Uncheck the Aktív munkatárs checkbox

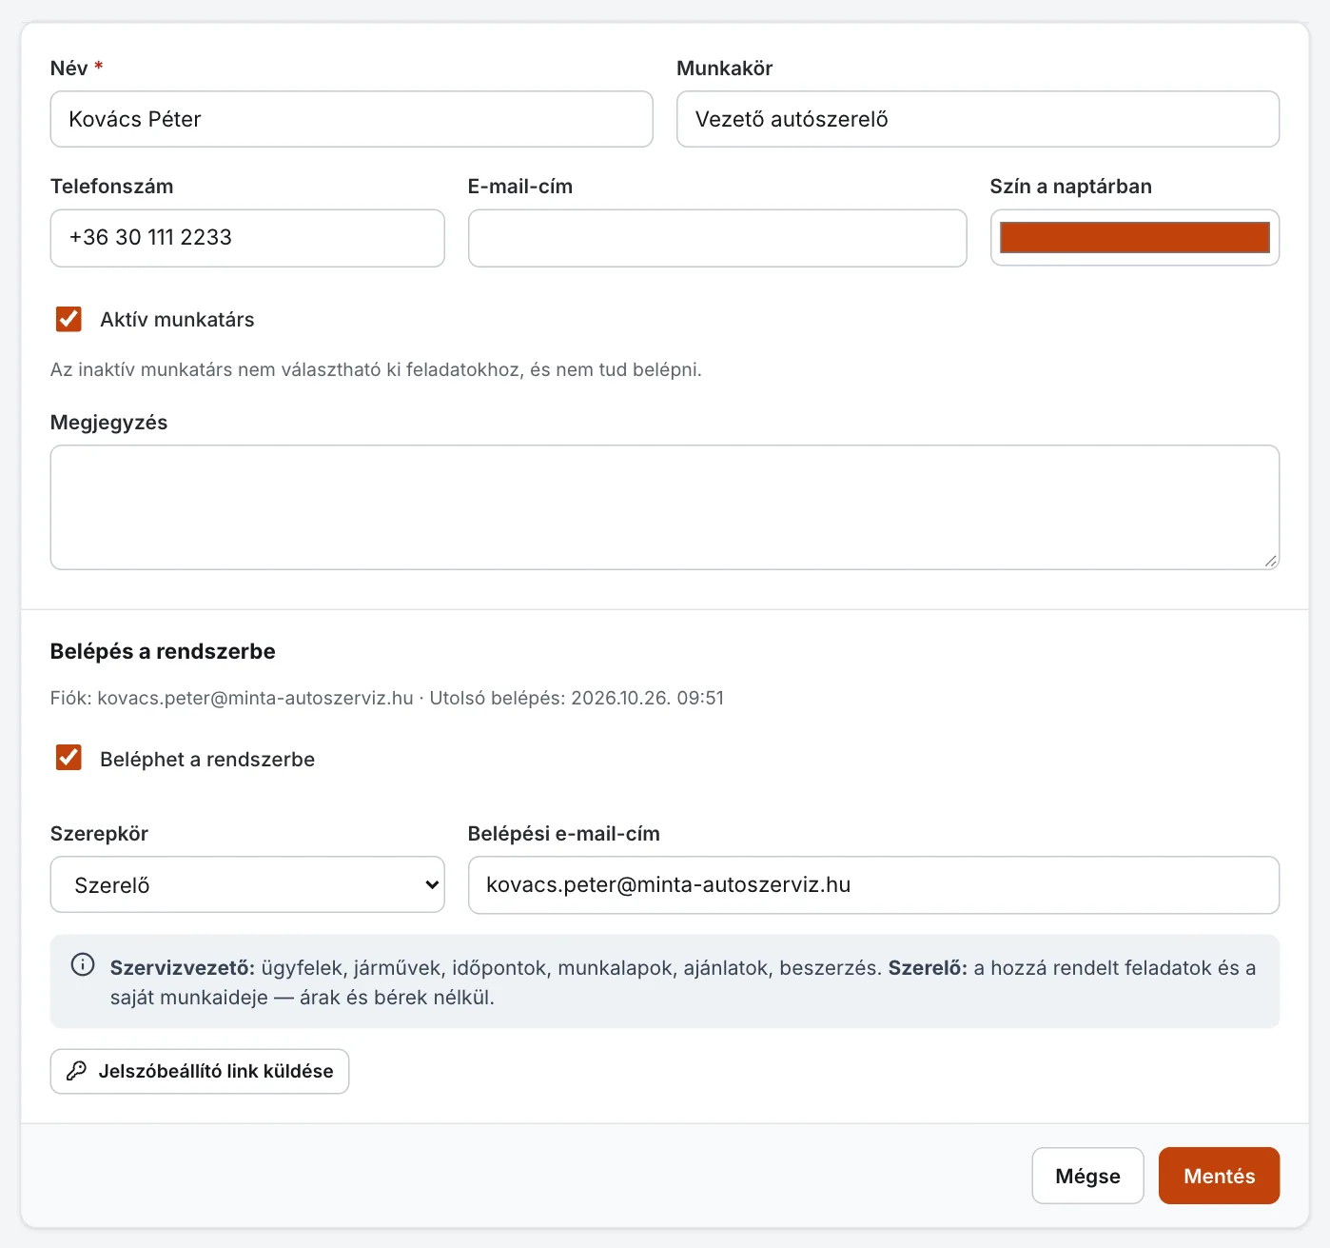click(68, 319)
